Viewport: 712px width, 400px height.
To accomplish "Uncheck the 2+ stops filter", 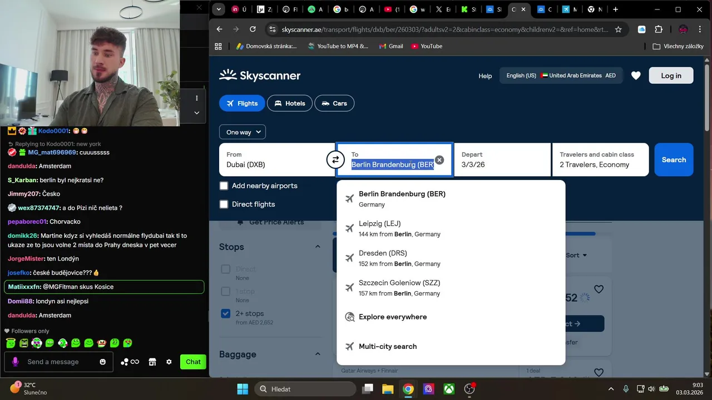I will [x=225, y=313].
